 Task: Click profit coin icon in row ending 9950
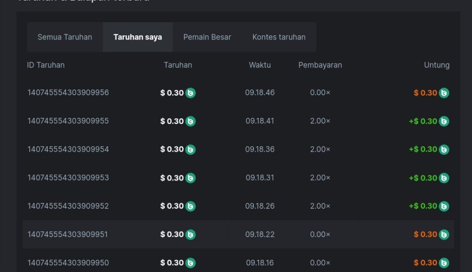coord(444,263)
